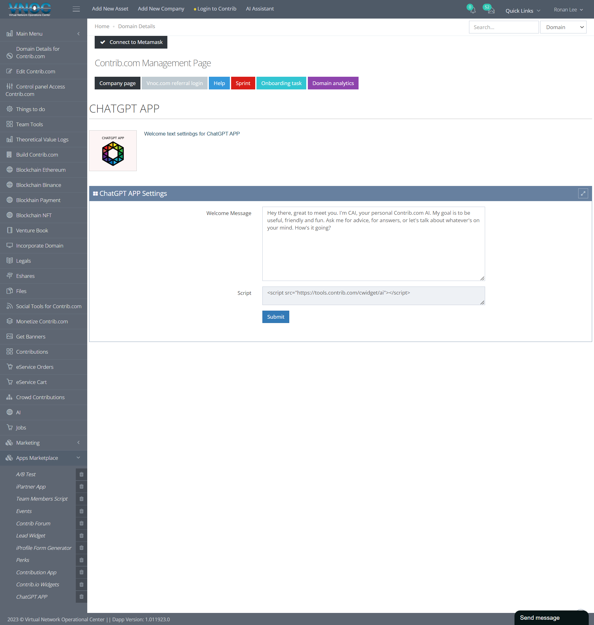Select Login to Contrib menu item
594x625 pixels.
tap(215, 9)
